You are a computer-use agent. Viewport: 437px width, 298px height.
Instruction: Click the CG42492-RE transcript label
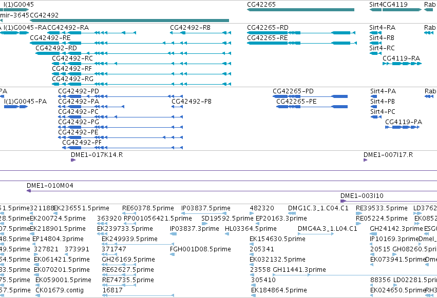50,38
